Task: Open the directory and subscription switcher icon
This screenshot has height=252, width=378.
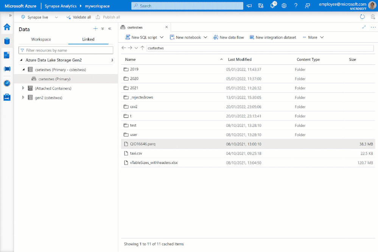Action: click(261, 6)
